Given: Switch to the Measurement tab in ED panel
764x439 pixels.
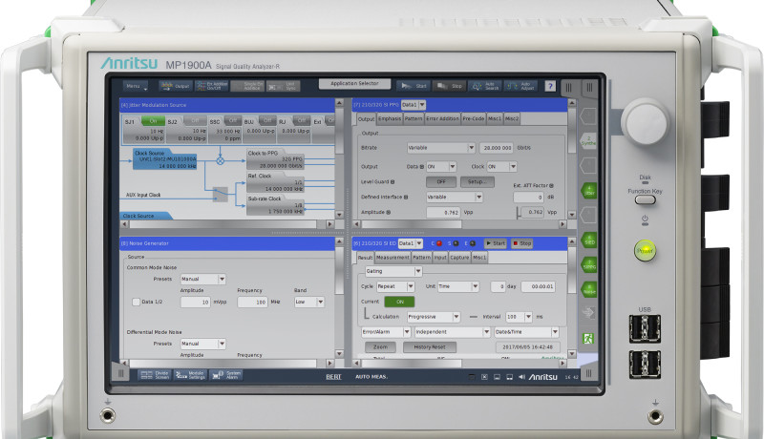Looking at the screenshot, I should coord(393,258).
